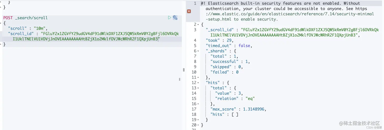Click the "scroll" : "10m" line
The height and width of the screenshot is (130, 384).
[x=28, y=28]
